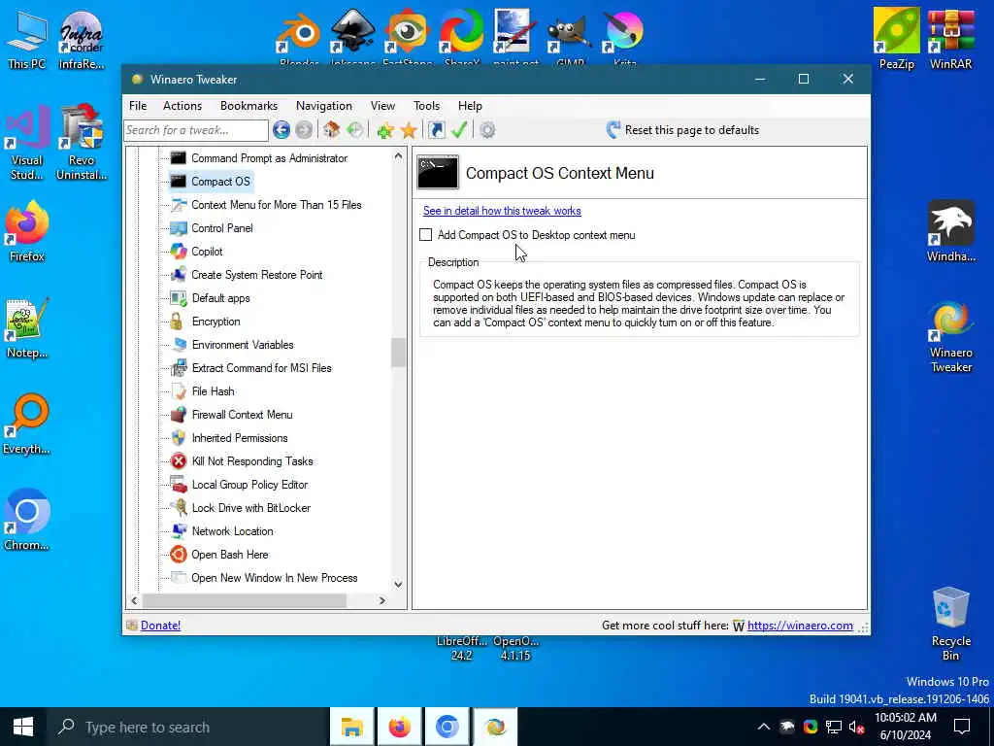Select the Windhawk desktop shortcut
The image size is (994, 746).
coord(951,231)
